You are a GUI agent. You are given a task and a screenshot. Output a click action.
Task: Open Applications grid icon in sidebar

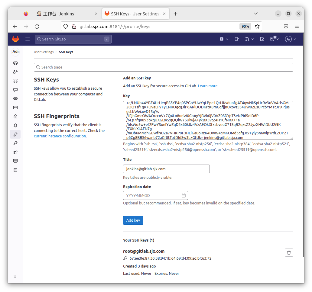(15, 81)
